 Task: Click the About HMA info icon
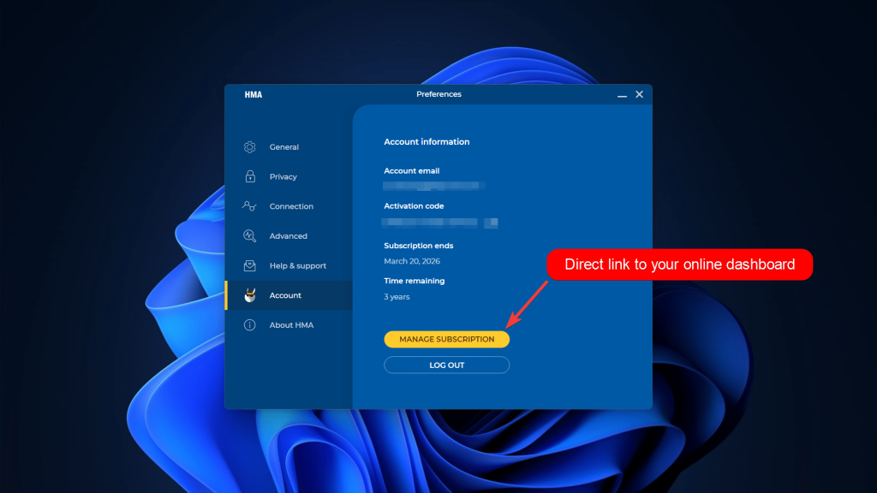point(249,324)
